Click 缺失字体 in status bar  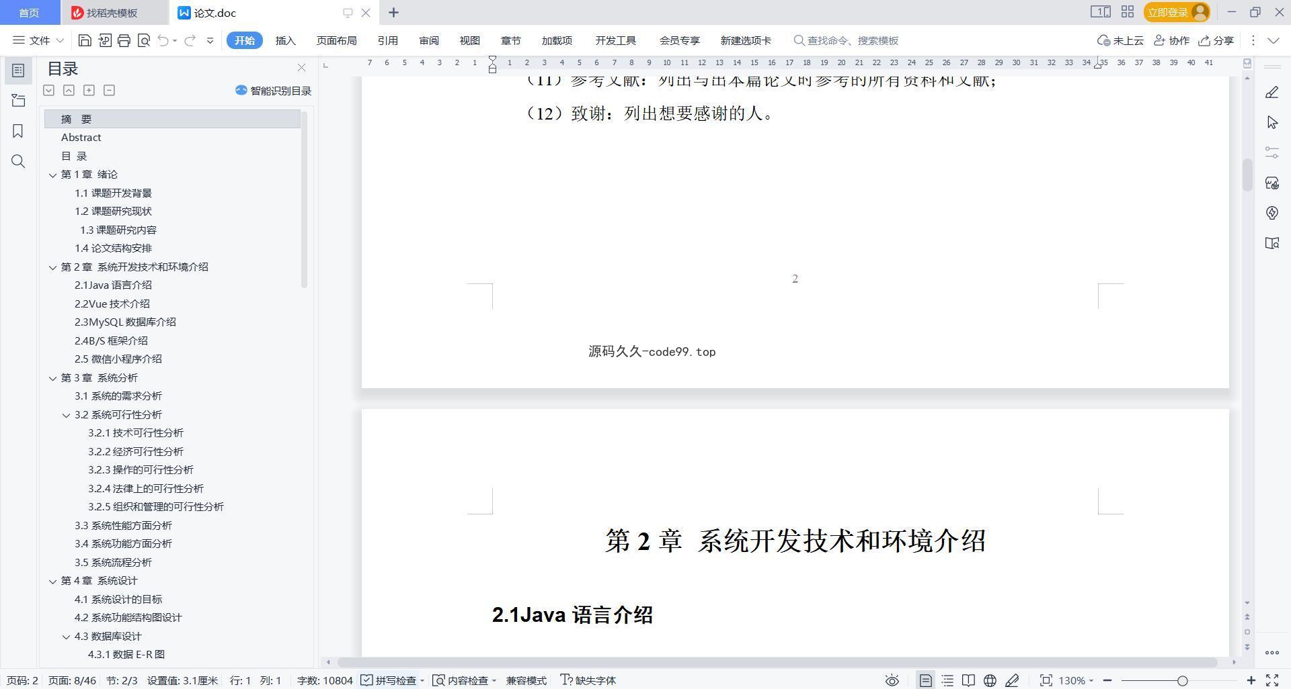(588, 680)
